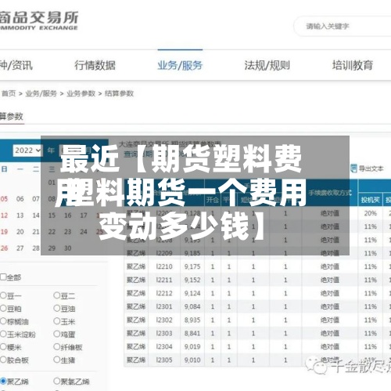Screen dimensions: 391x391
Task: Select the 聚乙烯 radio button
Action: coord(3,382)
